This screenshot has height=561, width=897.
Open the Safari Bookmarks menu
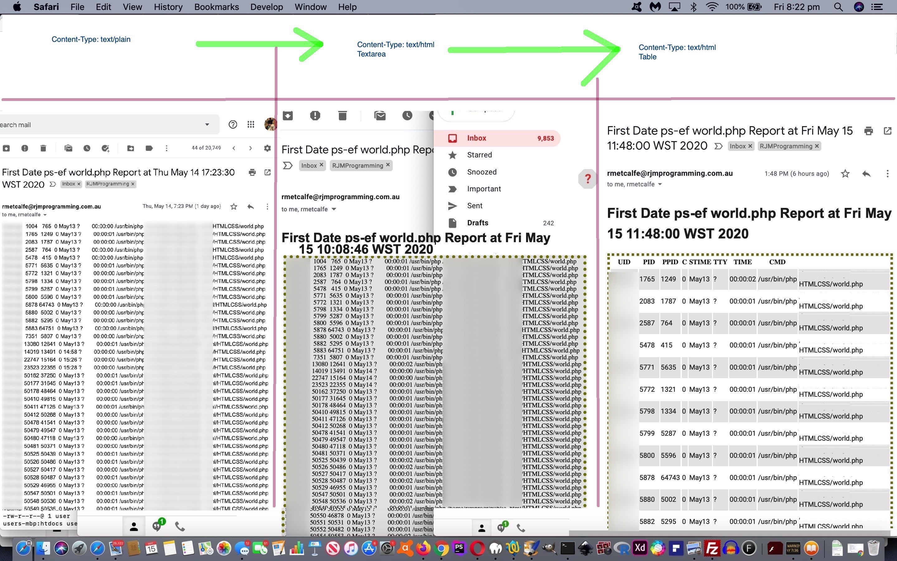tap(216, 7)
